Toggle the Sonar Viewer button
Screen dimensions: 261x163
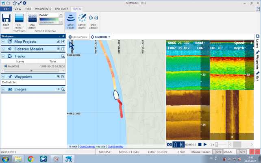click(71, 20)
